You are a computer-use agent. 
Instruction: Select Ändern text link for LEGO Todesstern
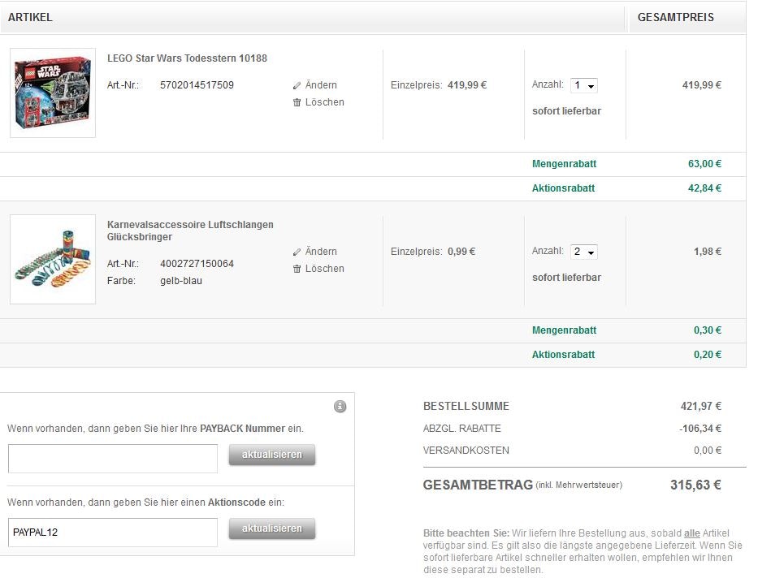321,85
